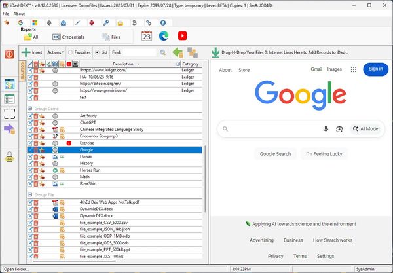393x273 pixels.
Task: Click the fullscreen brackets icon in sidebar
Action: [x=10, y=114]
